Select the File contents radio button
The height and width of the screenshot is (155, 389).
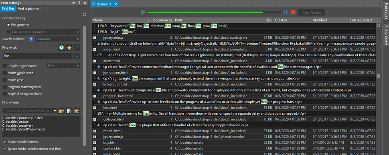(9, 25)
